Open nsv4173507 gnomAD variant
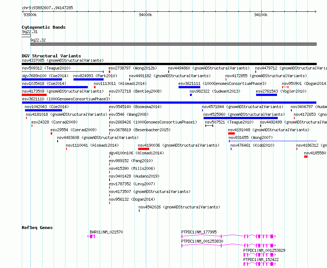Image resolution: width=327 pixels, height=268 pixels. click(x=150, y=192)
